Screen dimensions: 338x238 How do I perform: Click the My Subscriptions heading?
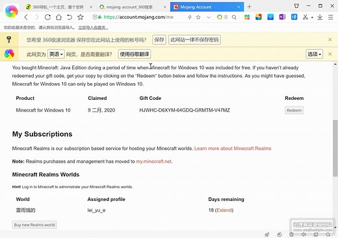[42, 134]
